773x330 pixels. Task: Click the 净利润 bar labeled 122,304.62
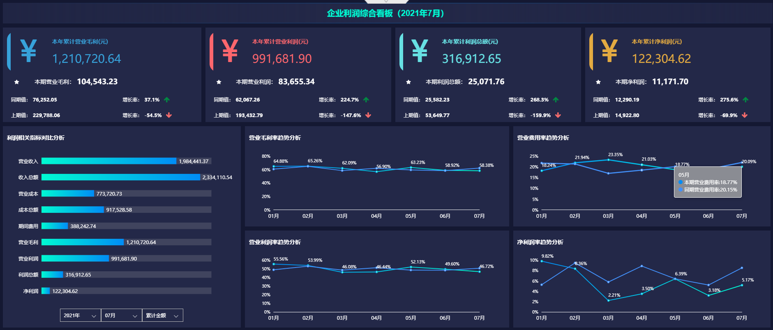point(46,291)
